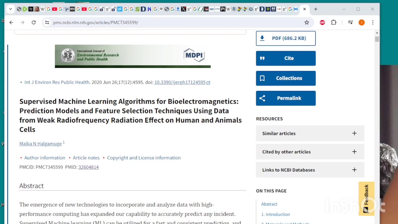This screenshot has height=224, width=398.
Task: Close the current PMC article tab
Action: (x=304, y=9)
